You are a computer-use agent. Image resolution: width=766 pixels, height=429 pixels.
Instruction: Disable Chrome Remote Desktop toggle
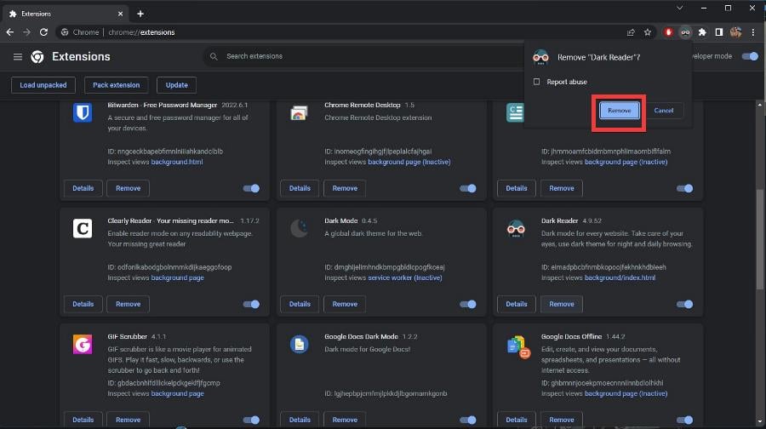point(467,188)
